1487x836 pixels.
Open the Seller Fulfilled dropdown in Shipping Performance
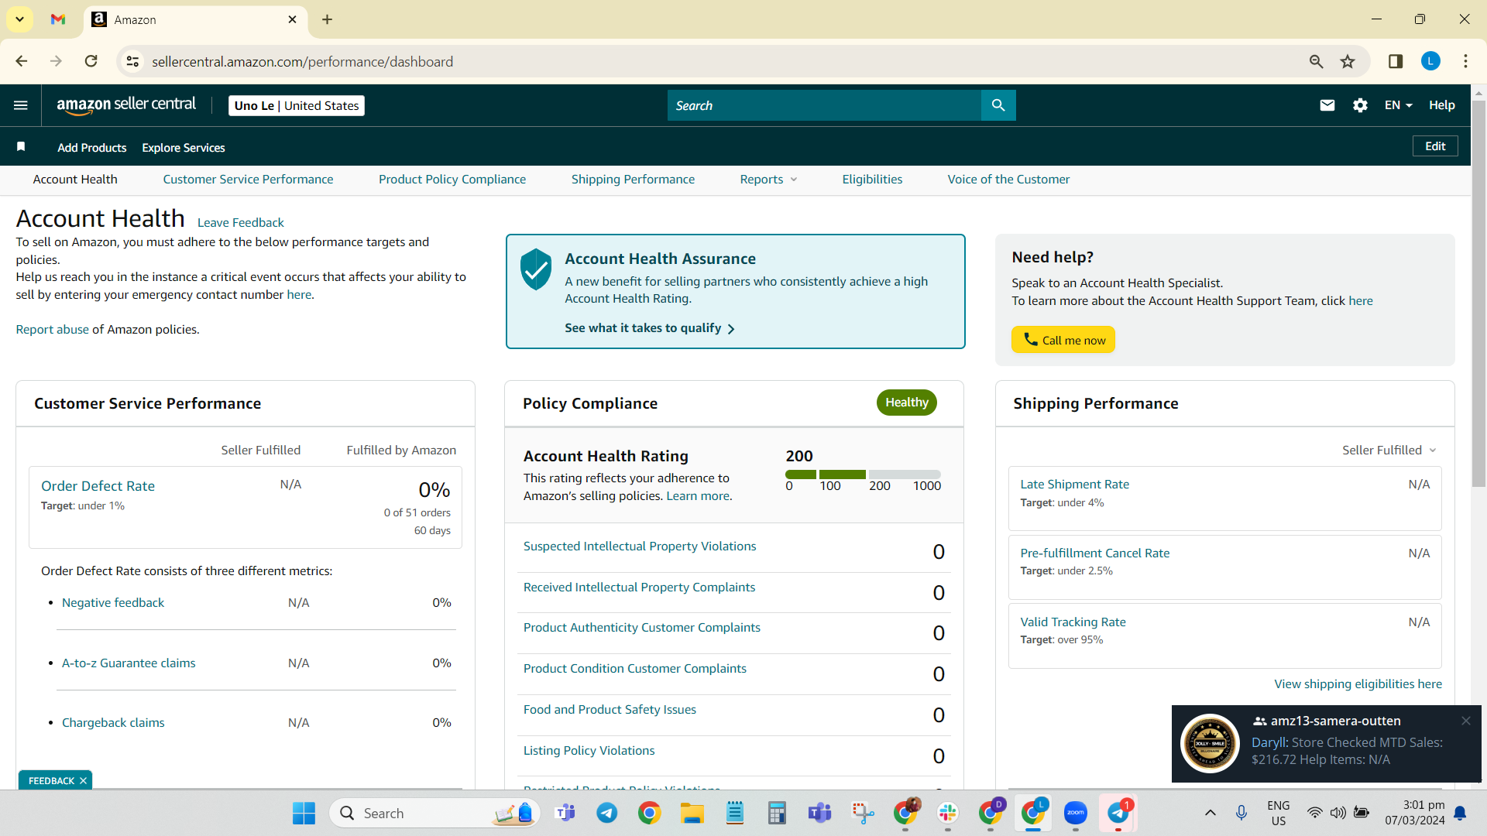[x=1389, y=451]
